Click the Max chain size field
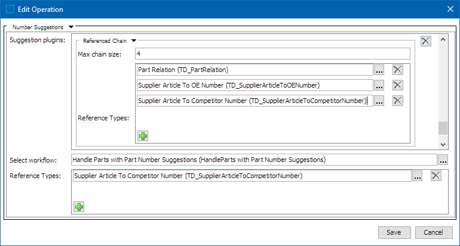Viewport: 460px width, 246px height. (x=272, y=54)
